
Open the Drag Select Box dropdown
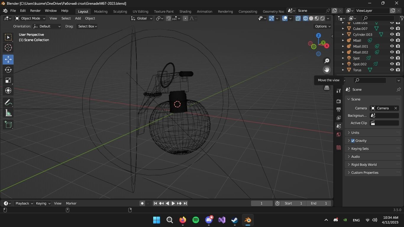87,26
